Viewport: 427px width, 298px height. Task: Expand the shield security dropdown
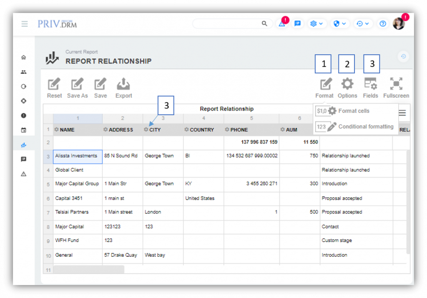point(339,24)
